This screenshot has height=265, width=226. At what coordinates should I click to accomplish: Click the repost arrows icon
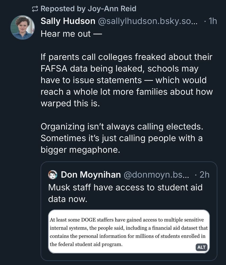click(35, 9)
